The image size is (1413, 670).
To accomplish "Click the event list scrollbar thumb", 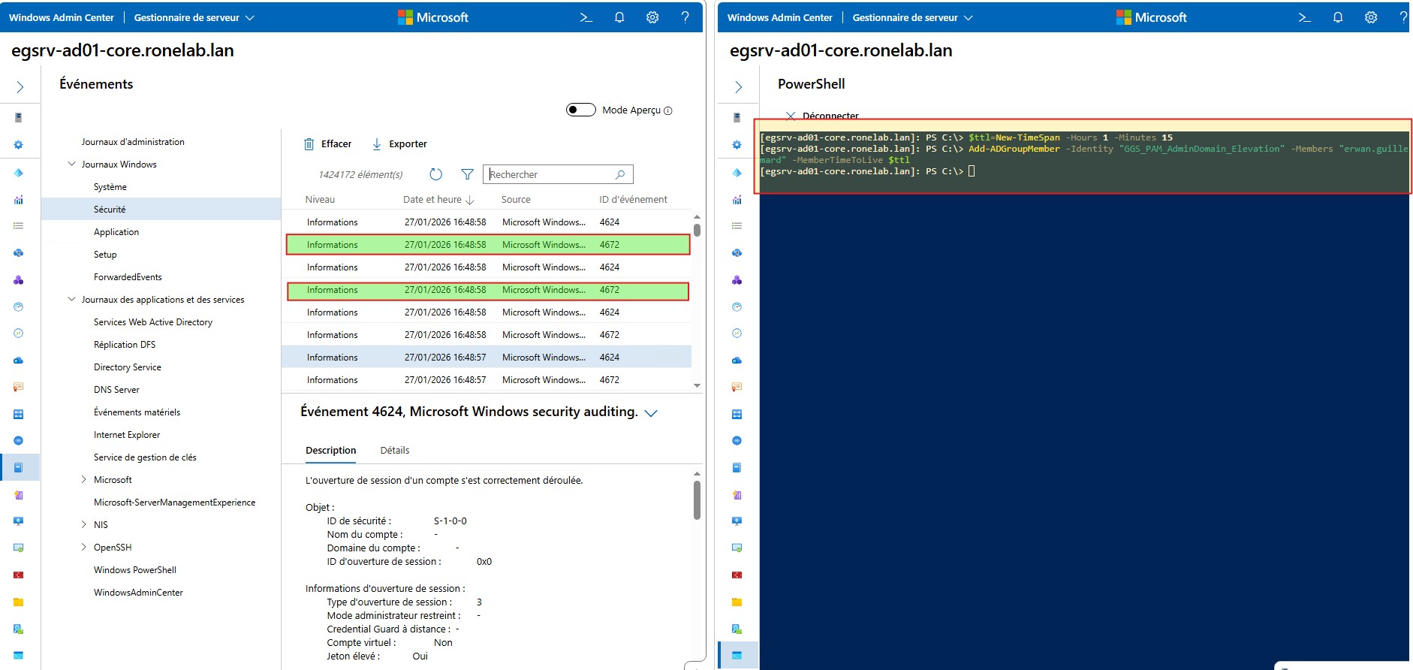I will [697, 230].
